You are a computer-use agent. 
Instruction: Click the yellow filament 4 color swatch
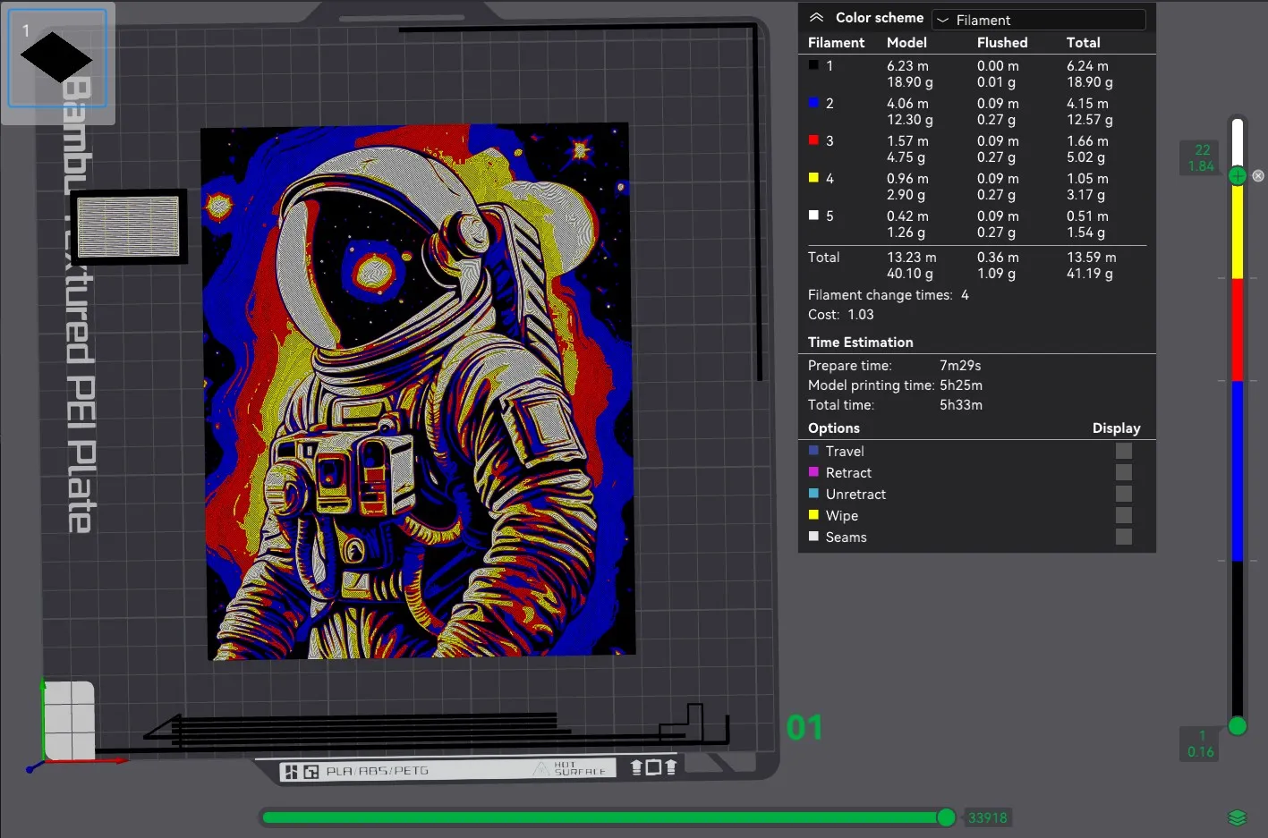(x=813, y=178)
